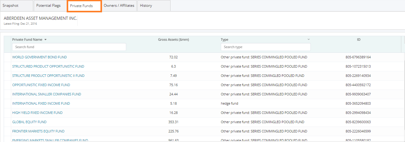Select ID 805-1072315013
The image size is (405, 142).
click(x=358, y=66)
